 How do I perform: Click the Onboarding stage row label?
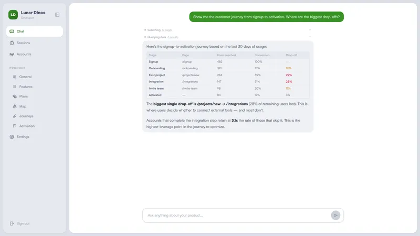156,68
